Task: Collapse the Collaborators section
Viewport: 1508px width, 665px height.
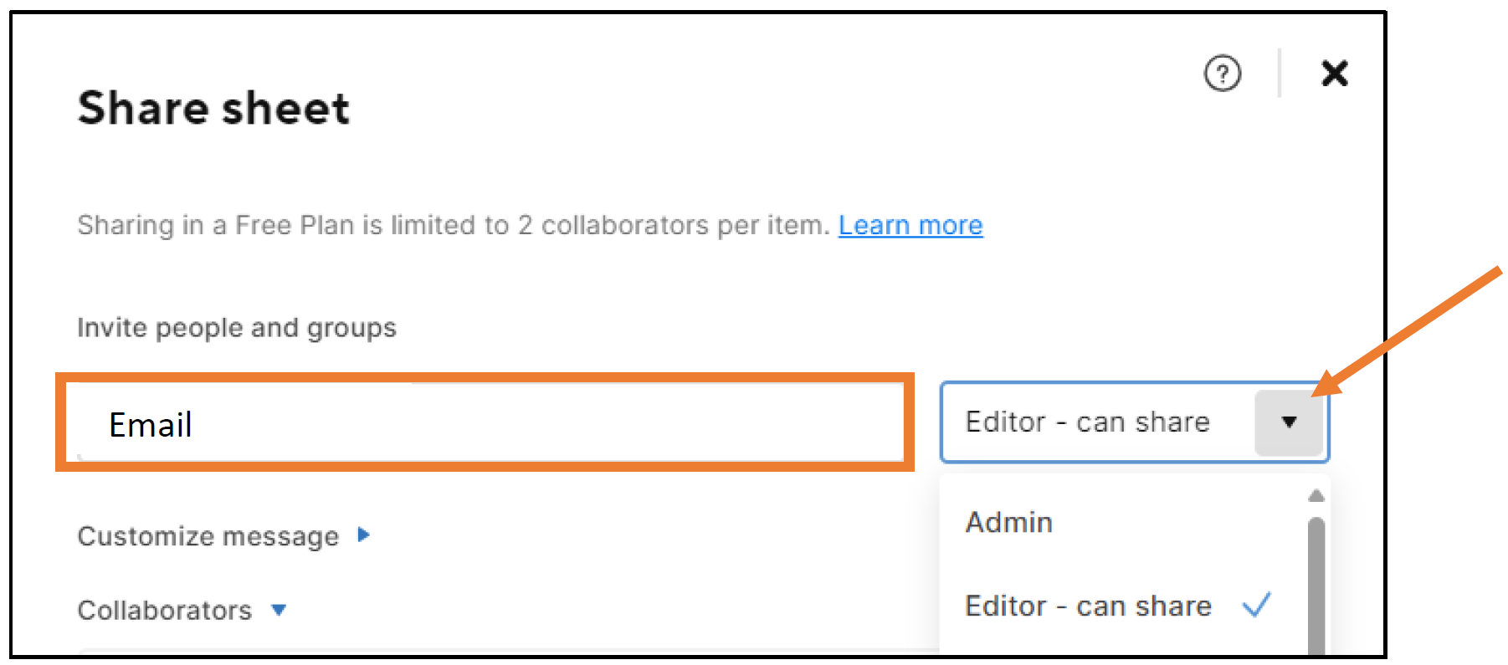Action: [182, 610]
